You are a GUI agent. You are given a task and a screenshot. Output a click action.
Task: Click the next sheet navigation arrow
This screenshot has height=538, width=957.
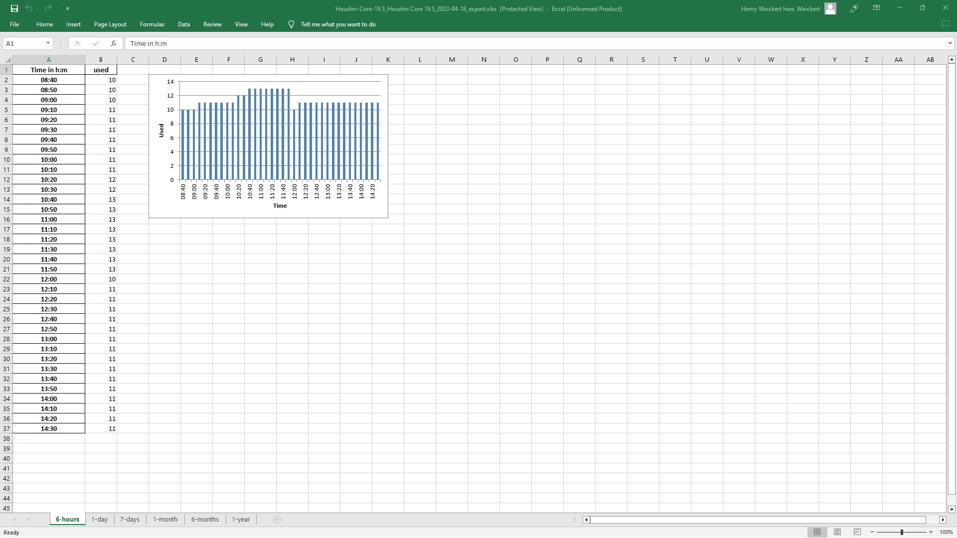[29, 520]
